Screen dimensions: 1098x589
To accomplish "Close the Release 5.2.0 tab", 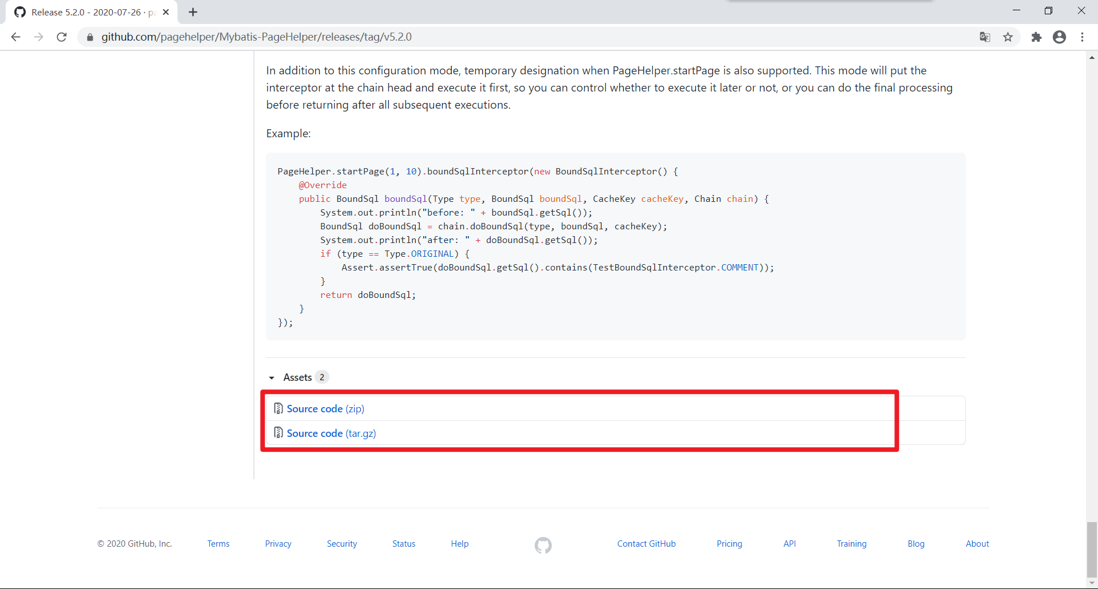I will (x=166, y=12).
